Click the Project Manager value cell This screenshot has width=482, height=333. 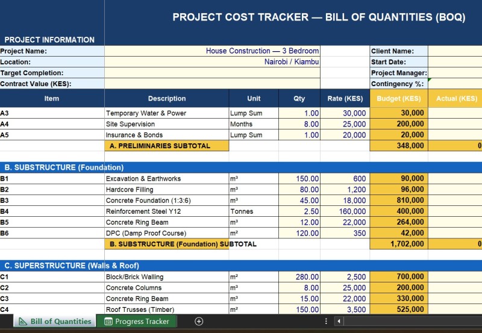[455, 73]
